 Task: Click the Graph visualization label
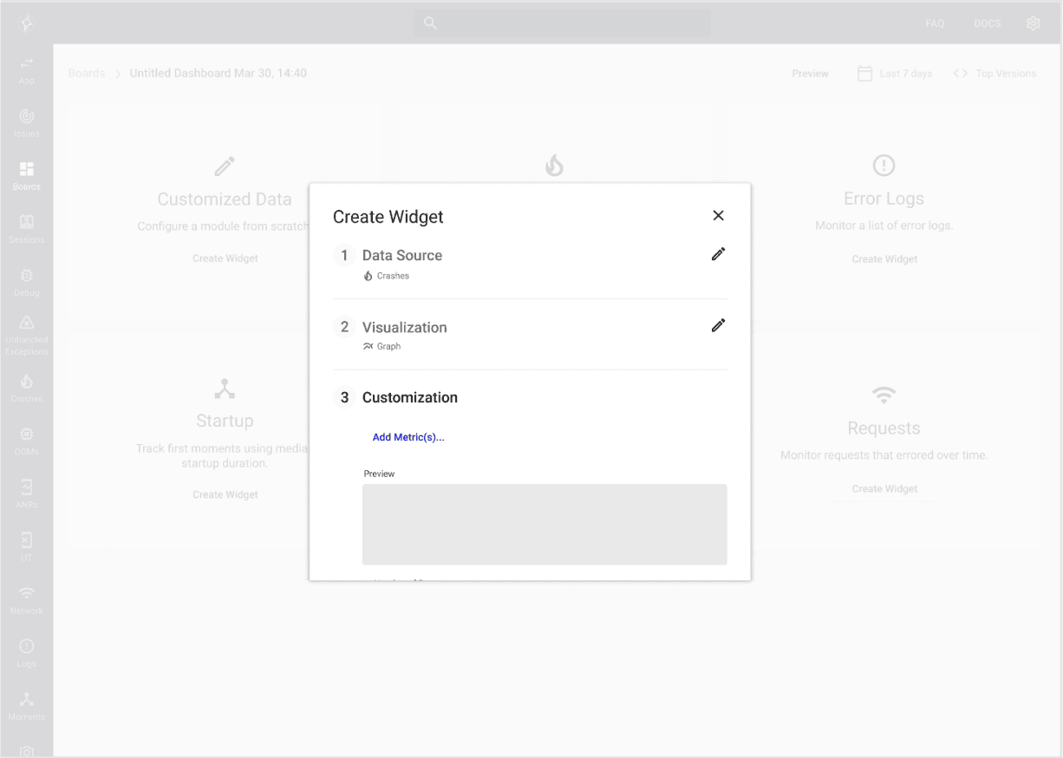[382, 346]
